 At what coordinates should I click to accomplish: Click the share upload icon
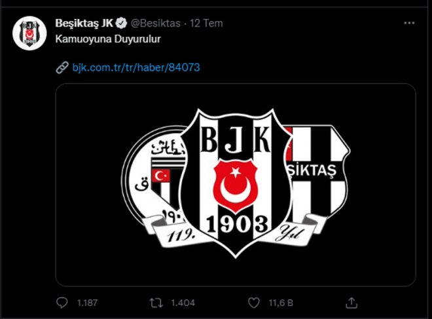[x=351, y=303]
